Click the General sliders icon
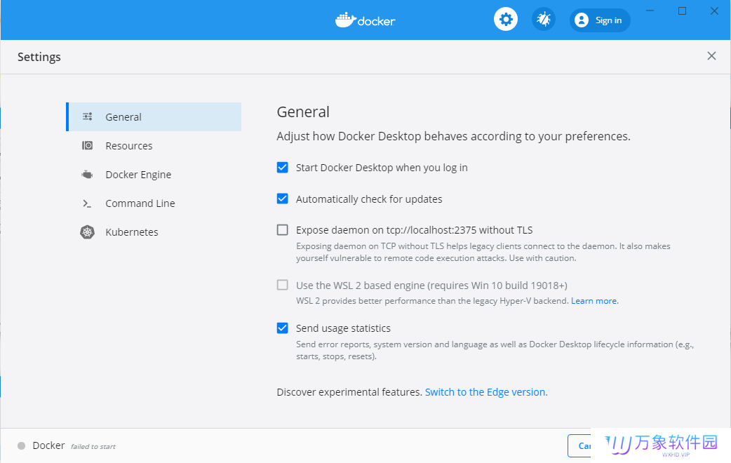The width and height of the screenshot is (731, 463). [x=87, y=116]
